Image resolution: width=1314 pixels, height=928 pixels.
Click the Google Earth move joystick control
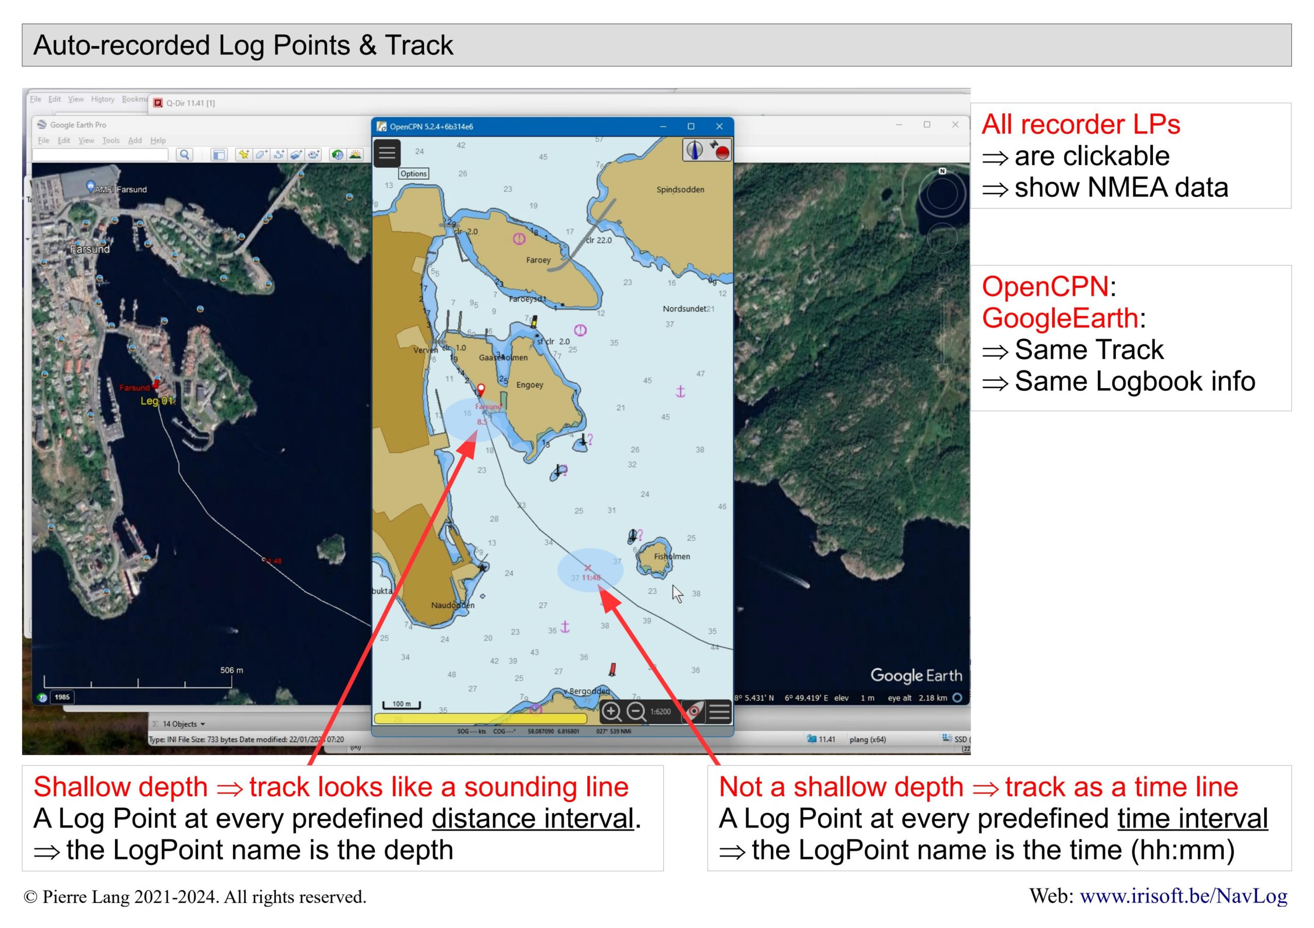[x=942, y=237]
